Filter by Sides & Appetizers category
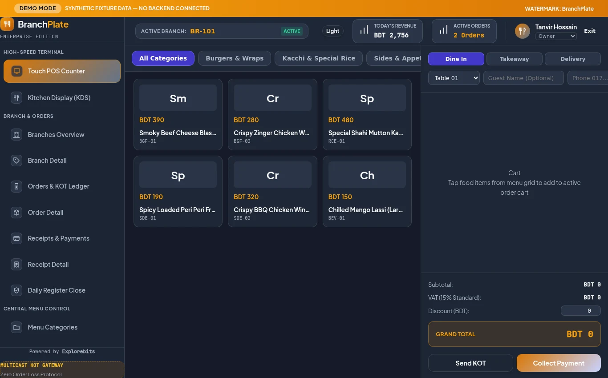The image size is (608, 378). [x=393, y=58]
